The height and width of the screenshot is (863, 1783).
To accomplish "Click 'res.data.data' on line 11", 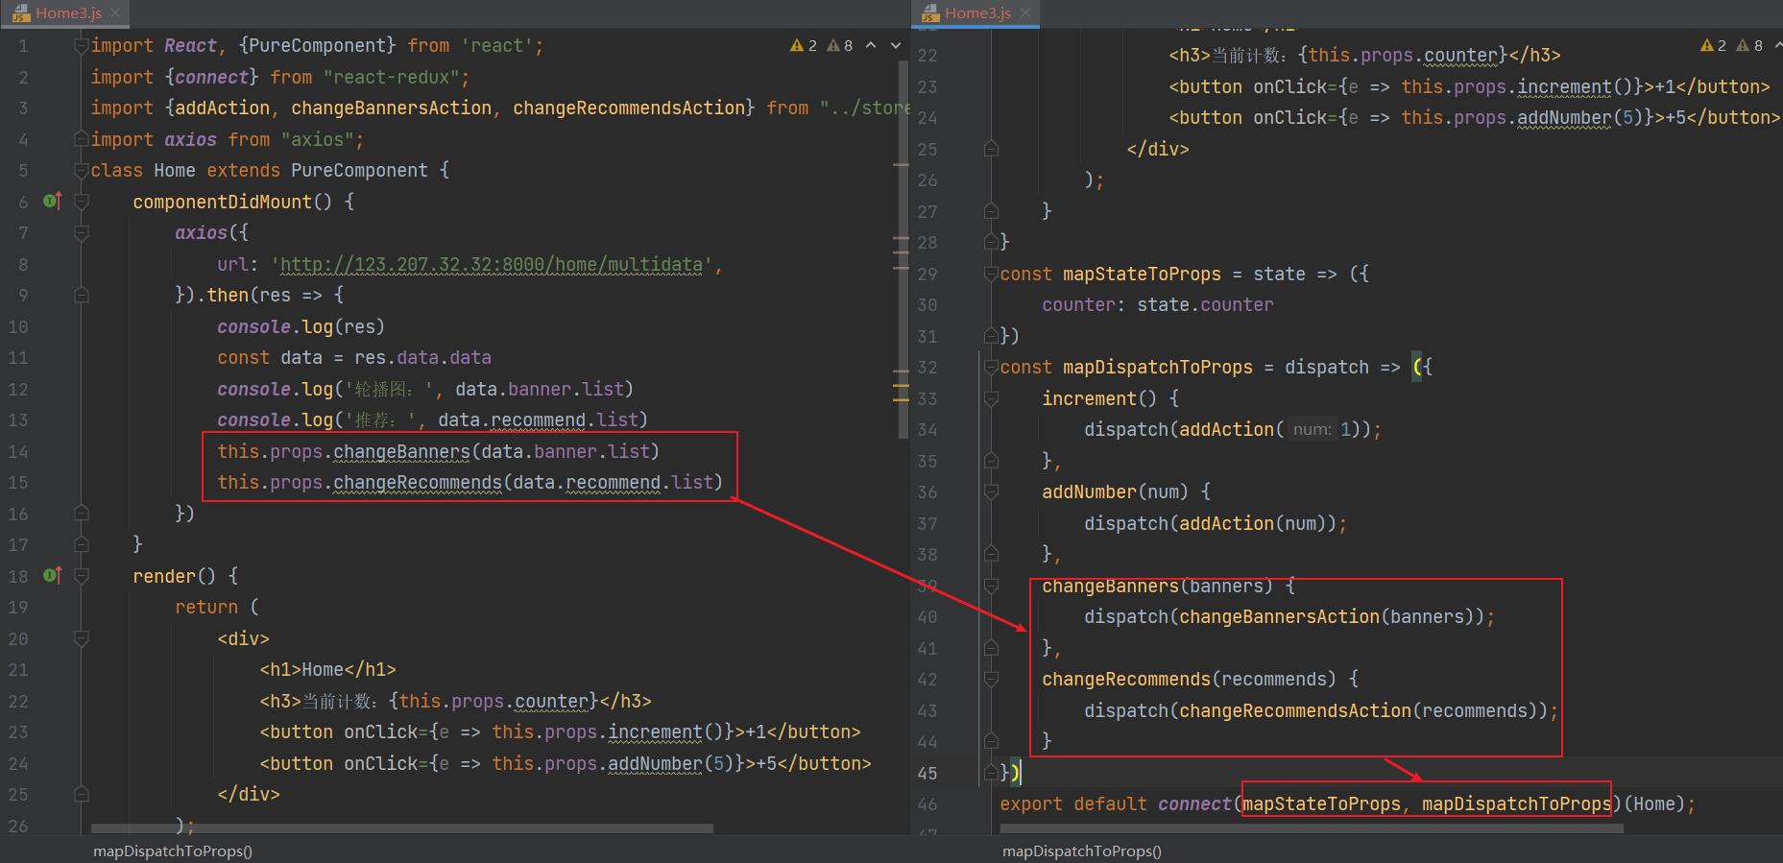I will point(422,357).
